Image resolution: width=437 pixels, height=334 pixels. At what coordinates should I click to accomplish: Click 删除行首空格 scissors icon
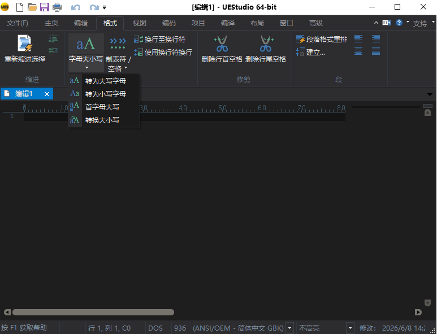(222, 44)
